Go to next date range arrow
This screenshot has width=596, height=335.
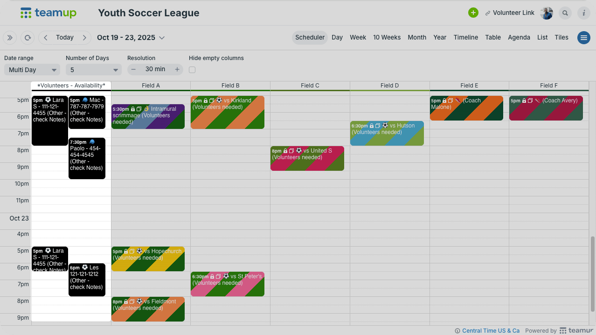(x=84, y=38)
